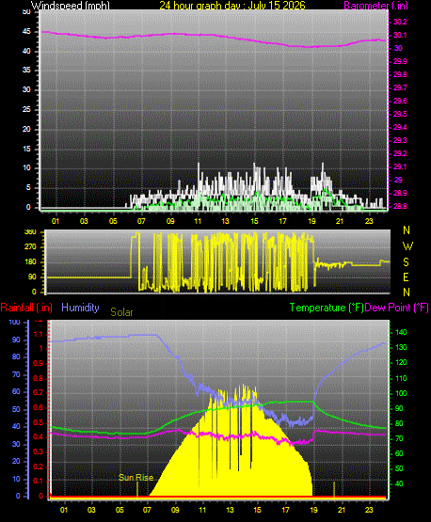Click the sunrise marker line near hour 06
This screenshot has height=522, width=431.
click(x=137, y=490)
